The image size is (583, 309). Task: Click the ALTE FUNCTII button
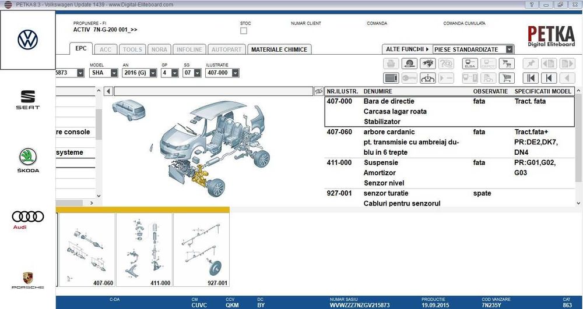[x=407, y=49]
